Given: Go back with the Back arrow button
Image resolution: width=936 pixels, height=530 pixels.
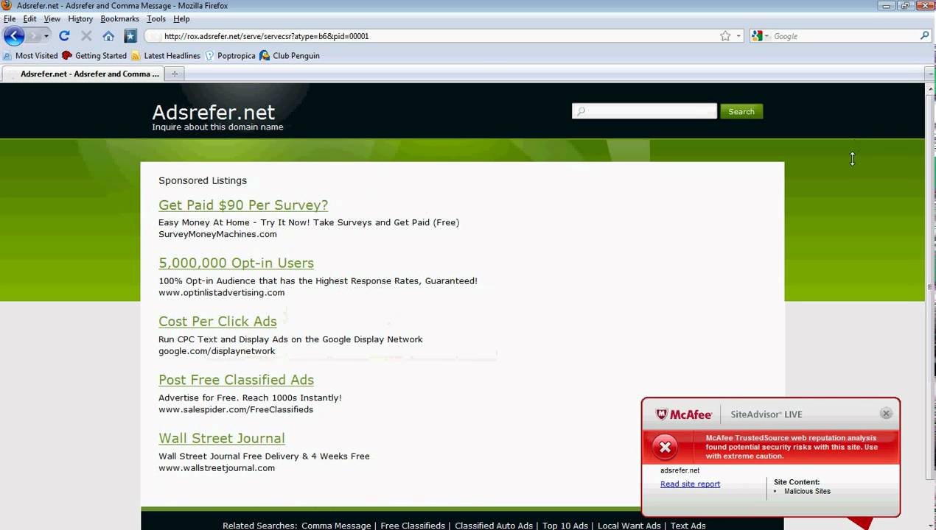Looking at the screenshot, I should pos(14,35).
